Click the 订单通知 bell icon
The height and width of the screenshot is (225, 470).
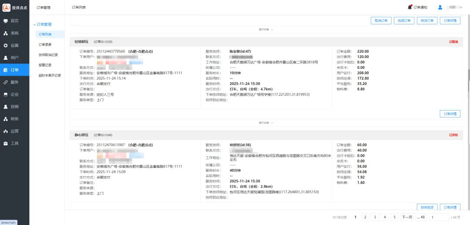click(410, 7)
